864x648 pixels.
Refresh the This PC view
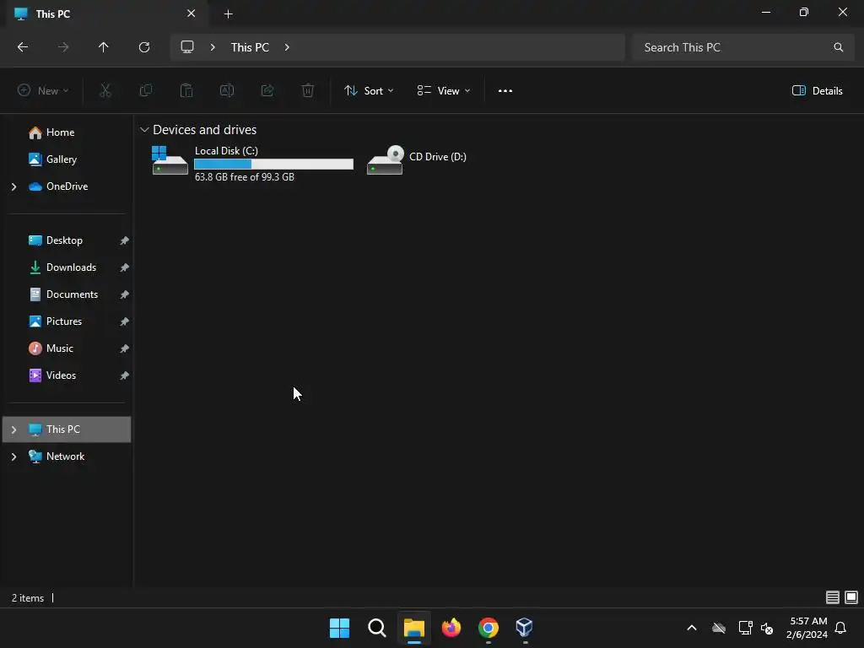144,47
